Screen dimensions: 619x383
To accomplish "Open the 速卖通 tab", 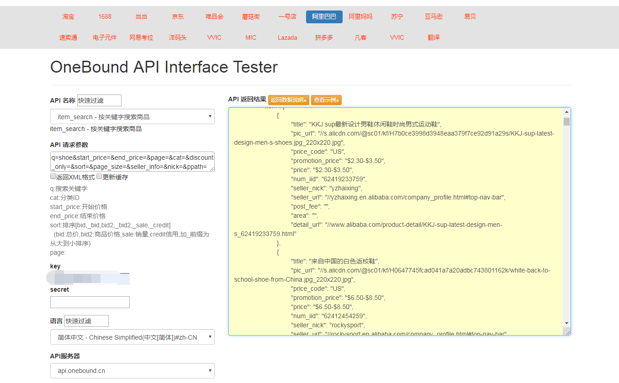I will [x=68, y=37].
